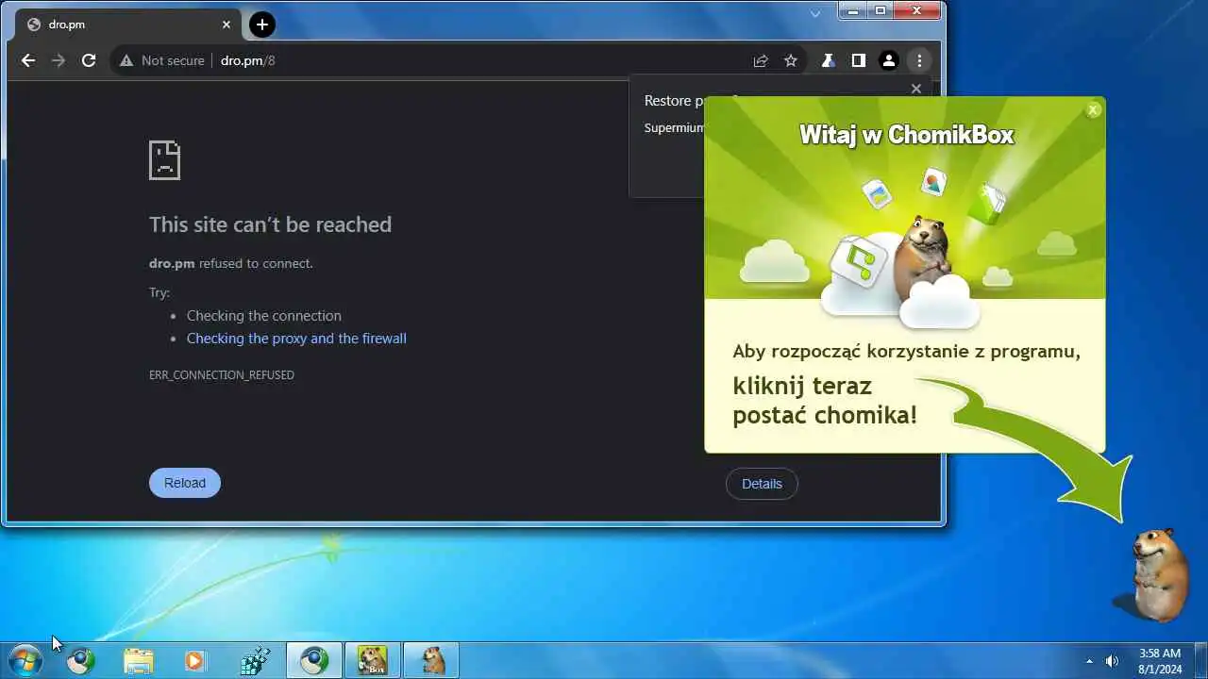
Task: Click the forward navigation arrow
Action: [59, 60]
